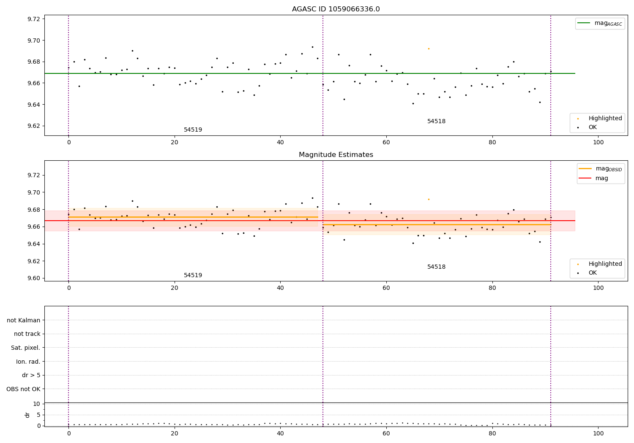Click the rotated 'dr' y-axis label

click(x=27, y=415)
